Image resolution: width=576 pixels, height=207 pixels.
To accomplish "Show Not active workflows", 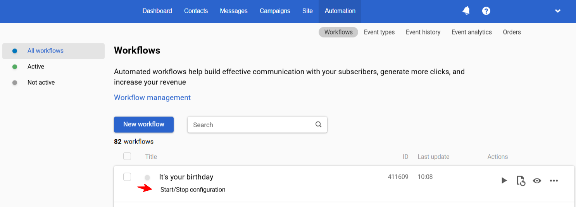I will coord(41,82).
